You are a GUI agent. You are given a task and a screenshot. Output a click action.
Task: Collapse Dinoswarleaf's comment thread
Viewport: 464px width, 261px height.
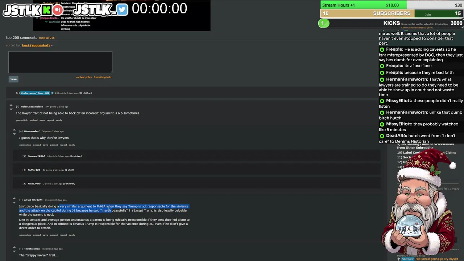click(21, 131)
